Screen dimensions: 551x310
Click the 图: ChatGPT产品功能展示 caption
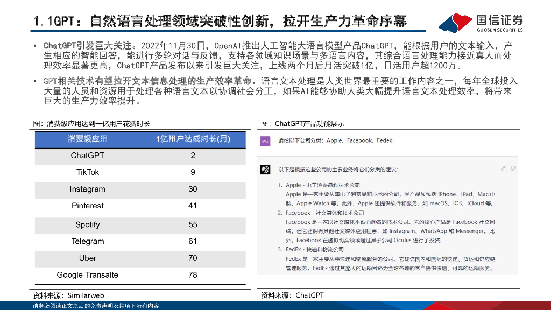(x=302, y=124)
